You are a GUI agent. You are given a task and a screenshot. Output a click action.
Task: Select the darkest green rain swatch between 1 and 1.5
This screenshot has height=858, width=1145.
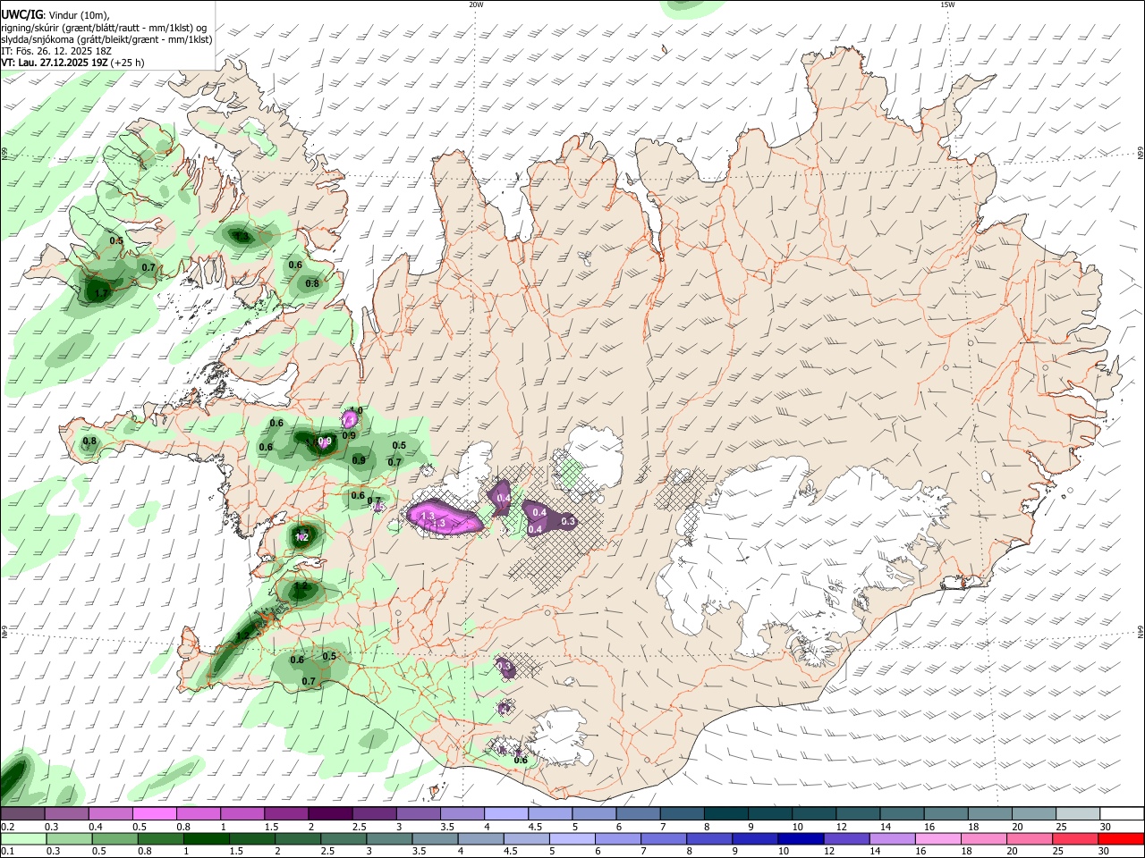(x=206, y=839)
